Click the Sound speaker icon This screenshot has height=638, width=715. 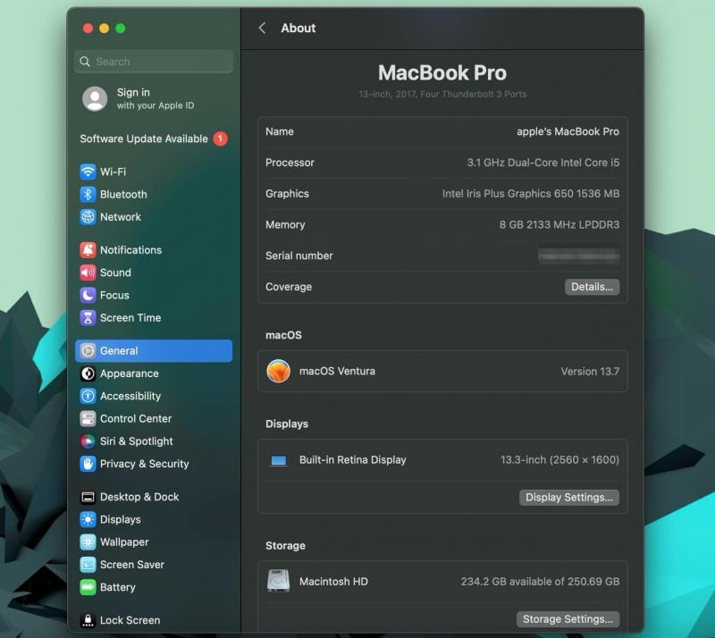pyautogui.click(x=88, y=273)
